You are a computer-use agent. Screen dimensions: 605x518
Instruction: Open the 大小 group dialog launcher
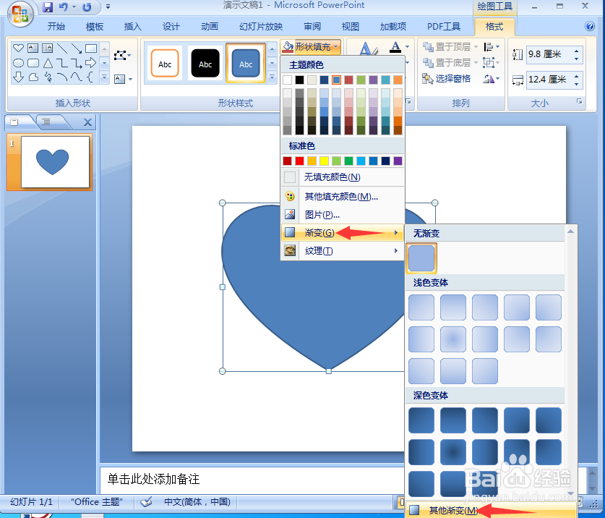[579, 101]
